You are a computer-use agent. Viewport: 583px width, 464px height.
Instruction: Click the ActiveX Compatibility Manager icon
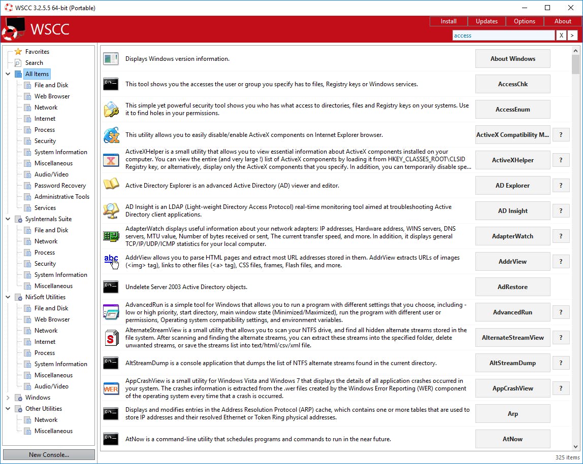(111, 135)
